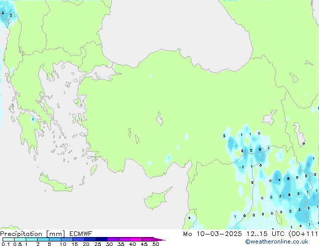
Task: Click the 5–10 mm legend swatch
Action: point(55,239)
